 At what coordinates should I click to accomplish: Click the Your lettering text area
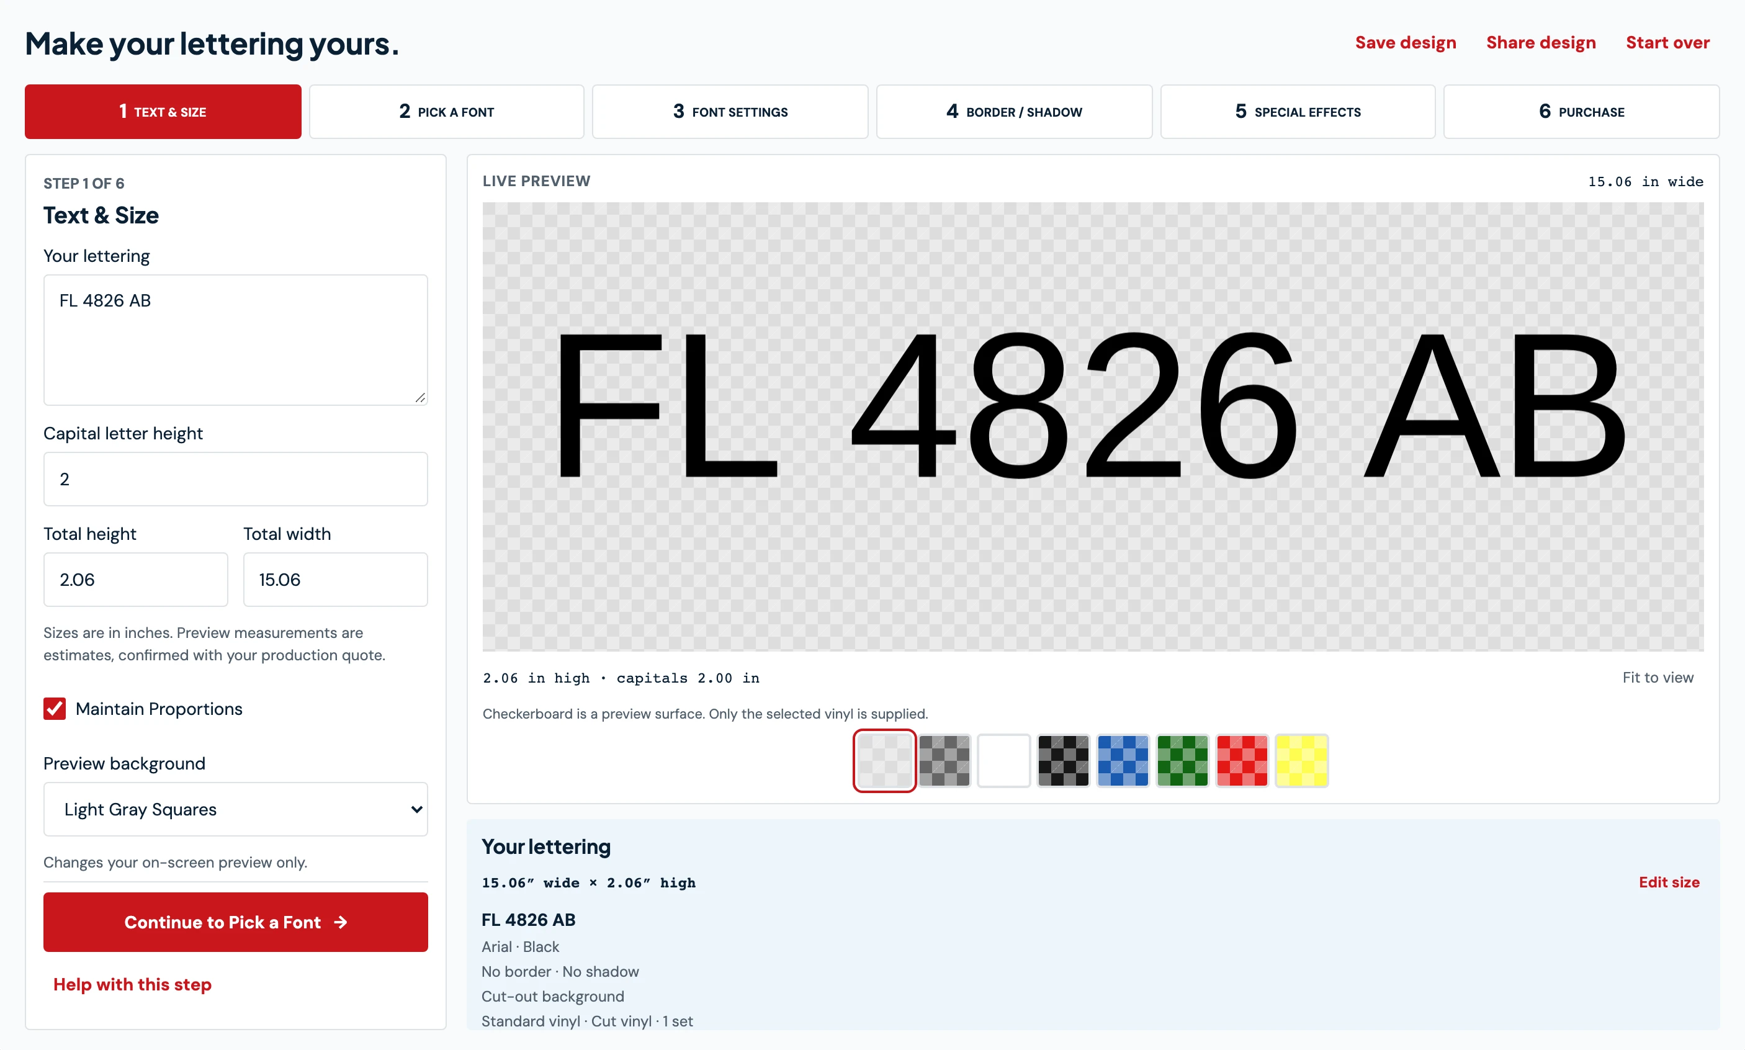click(236, 340)
